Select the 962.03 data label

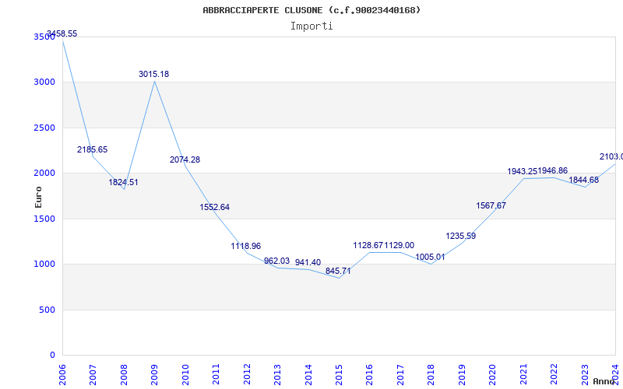pyautogui.click(x=277, y=261)
